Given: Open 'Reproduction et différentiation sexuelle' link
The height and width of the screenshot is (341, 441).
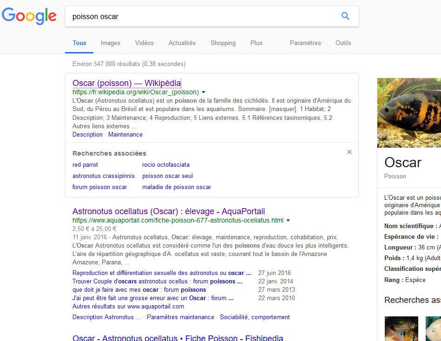Looking at the screenshot, I should (162, 273).
